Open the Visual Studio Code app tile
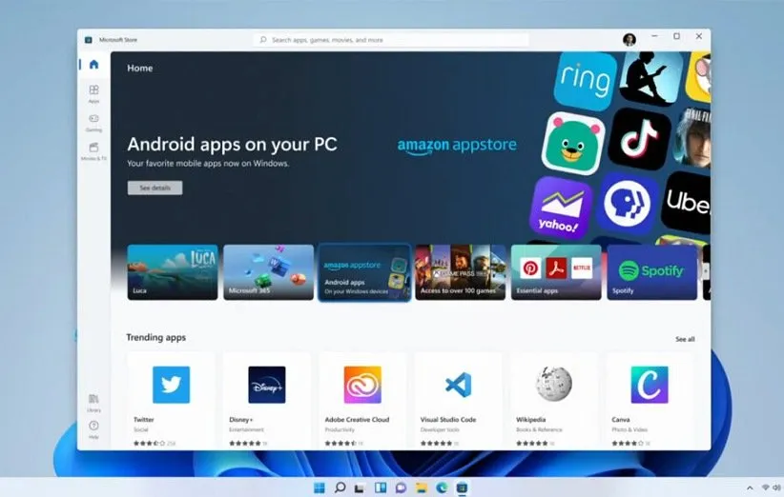The width and height of the screenshot is (784, 497). (x=458, y=385)
